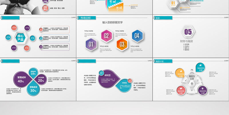Select the 目录 slide title tab

tap(158, 18)
